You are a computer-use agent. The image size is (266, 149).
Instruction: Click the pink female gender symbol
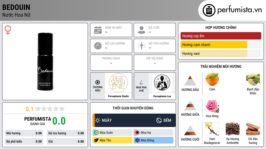[x=8, y=30]
